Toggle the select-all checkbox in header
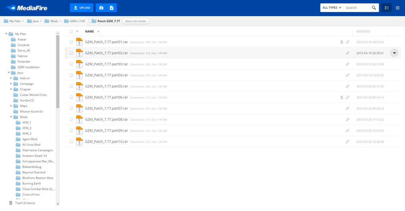This screenshot has height=211, width=405. click(71, 32)
